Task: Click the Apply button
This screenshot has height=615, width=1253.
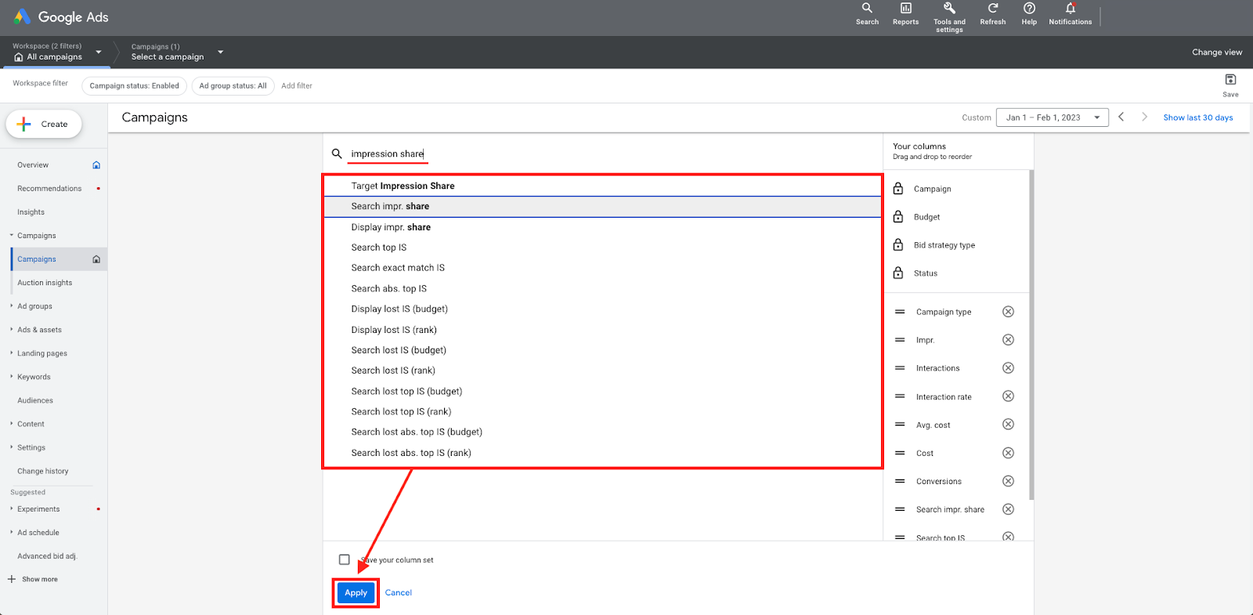Action: coord(356,592)
